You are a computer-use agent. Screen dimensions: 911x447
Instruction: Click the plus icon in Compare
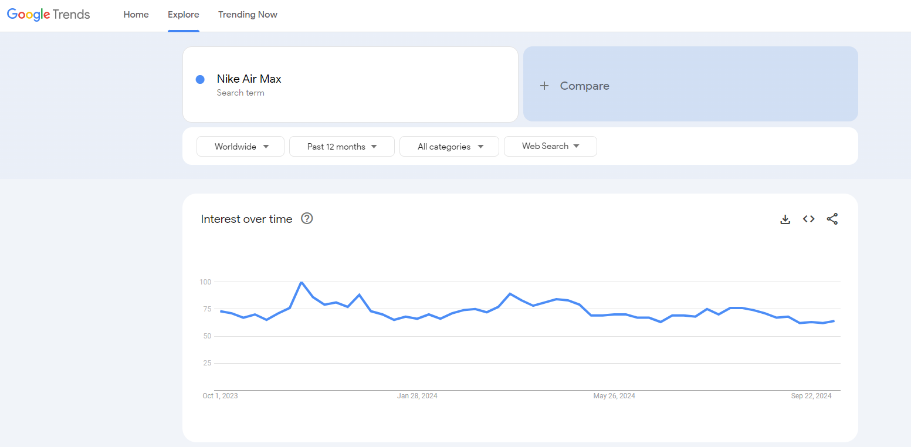click(544, 86)
